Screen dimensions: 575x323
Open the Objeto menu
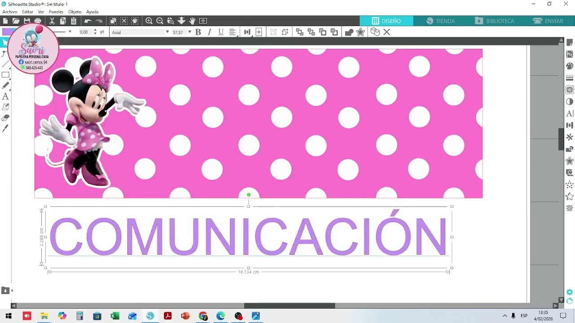[x=75, y=12]
